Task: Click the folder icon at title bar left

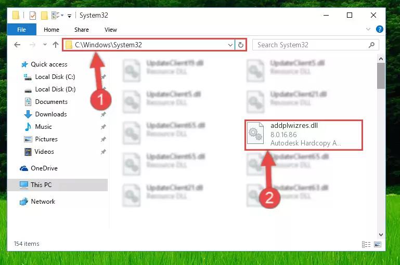Action: (x=16, y=15)
